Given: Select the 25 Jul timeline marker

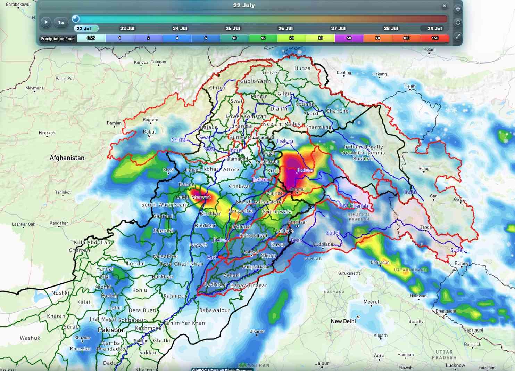Looking at the screenshot, I should pos(233,29).
